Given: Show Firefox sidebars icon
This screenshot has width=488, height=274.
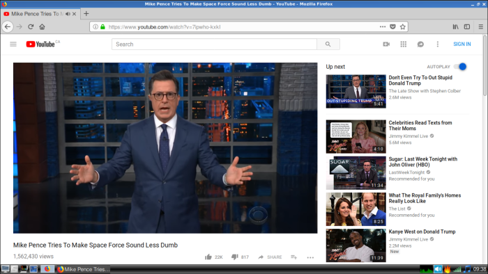Looking at the screenshot, I should click(x=467, y=26).
